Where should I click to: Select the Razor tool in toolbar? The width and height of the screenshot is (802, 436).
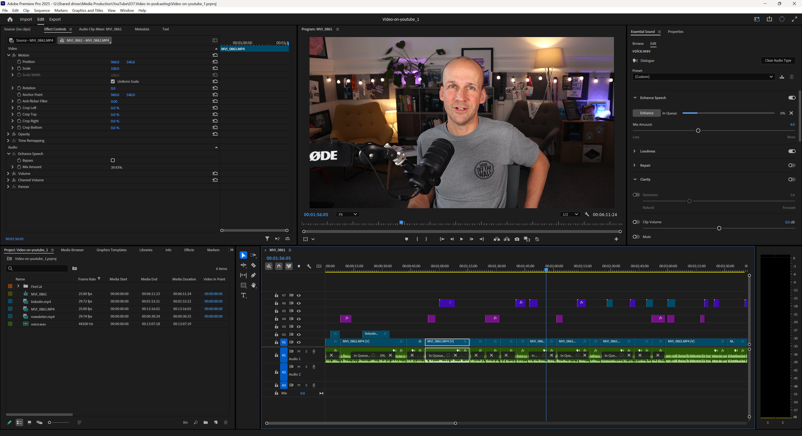253,265
